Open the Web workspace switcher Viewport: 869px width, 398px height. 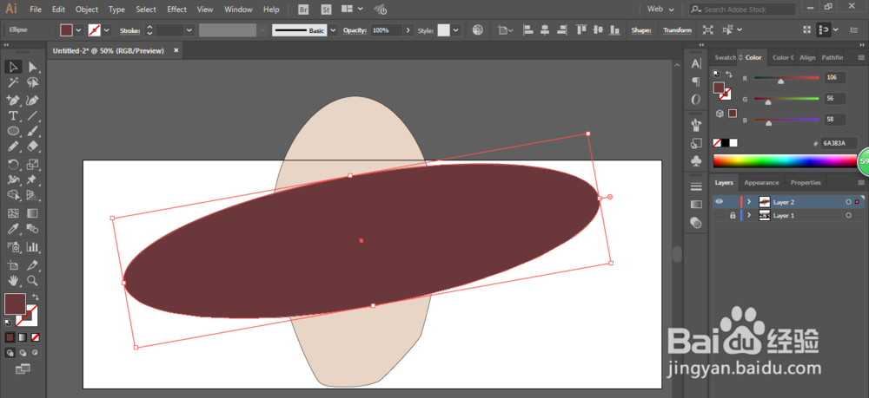tap(661, 10)
